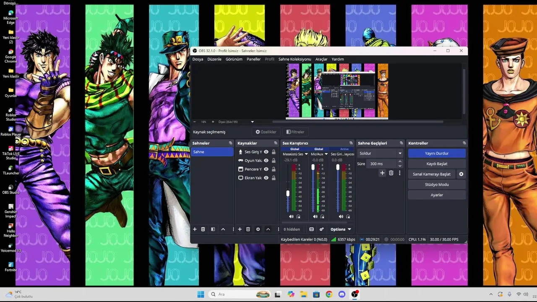Viewport: 537px width, 302px height.
Task: Open virtual camera settings gear
Action: pos(461,174)
